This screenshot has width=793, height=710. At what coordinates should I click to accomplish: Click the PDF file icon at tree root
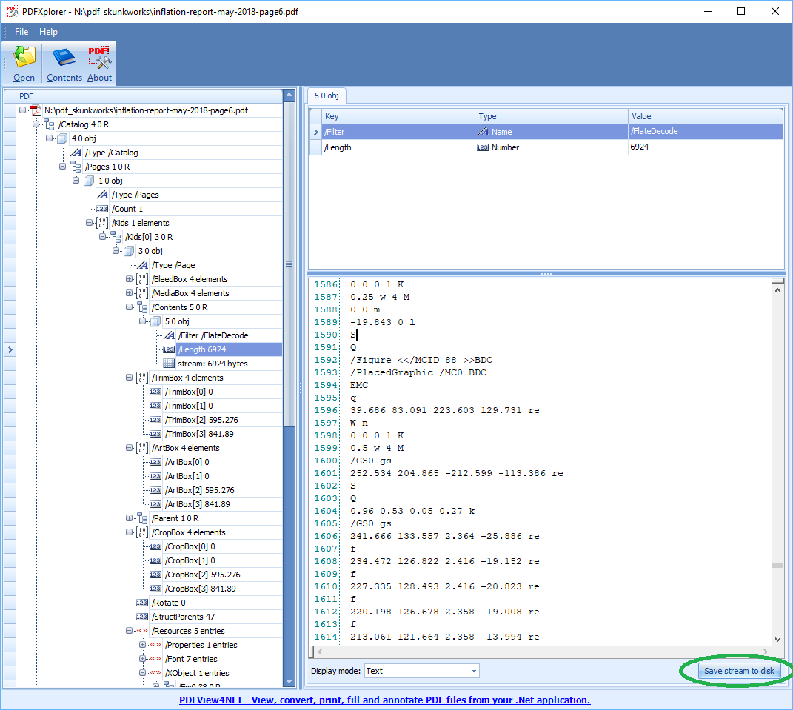pos(36,110)
